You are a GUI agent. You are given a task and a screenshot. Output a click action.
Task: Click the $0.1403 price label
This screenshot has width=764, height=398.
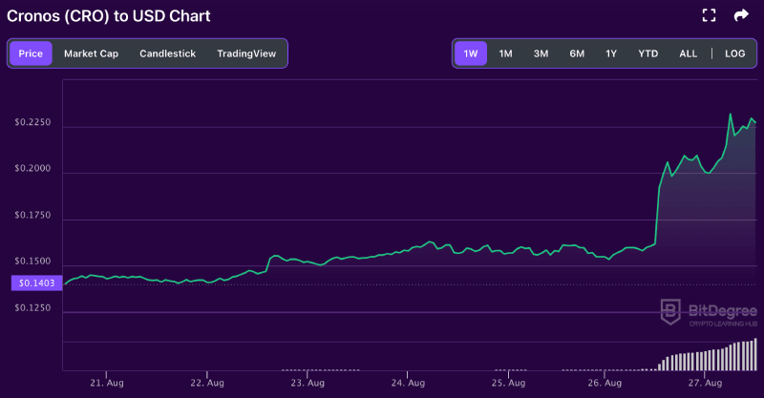pos(36,283)
